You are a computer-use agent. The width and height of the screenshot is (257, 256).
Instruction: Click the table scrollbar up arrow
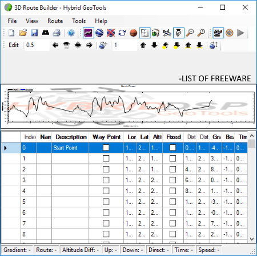point(252,136)
